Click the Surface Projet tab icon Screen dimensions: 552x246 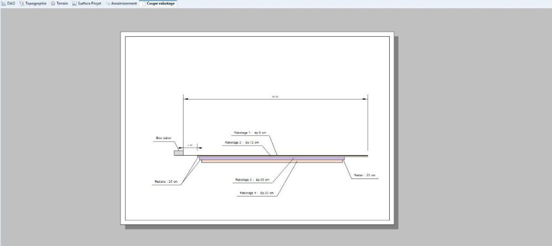coord(75,3)
